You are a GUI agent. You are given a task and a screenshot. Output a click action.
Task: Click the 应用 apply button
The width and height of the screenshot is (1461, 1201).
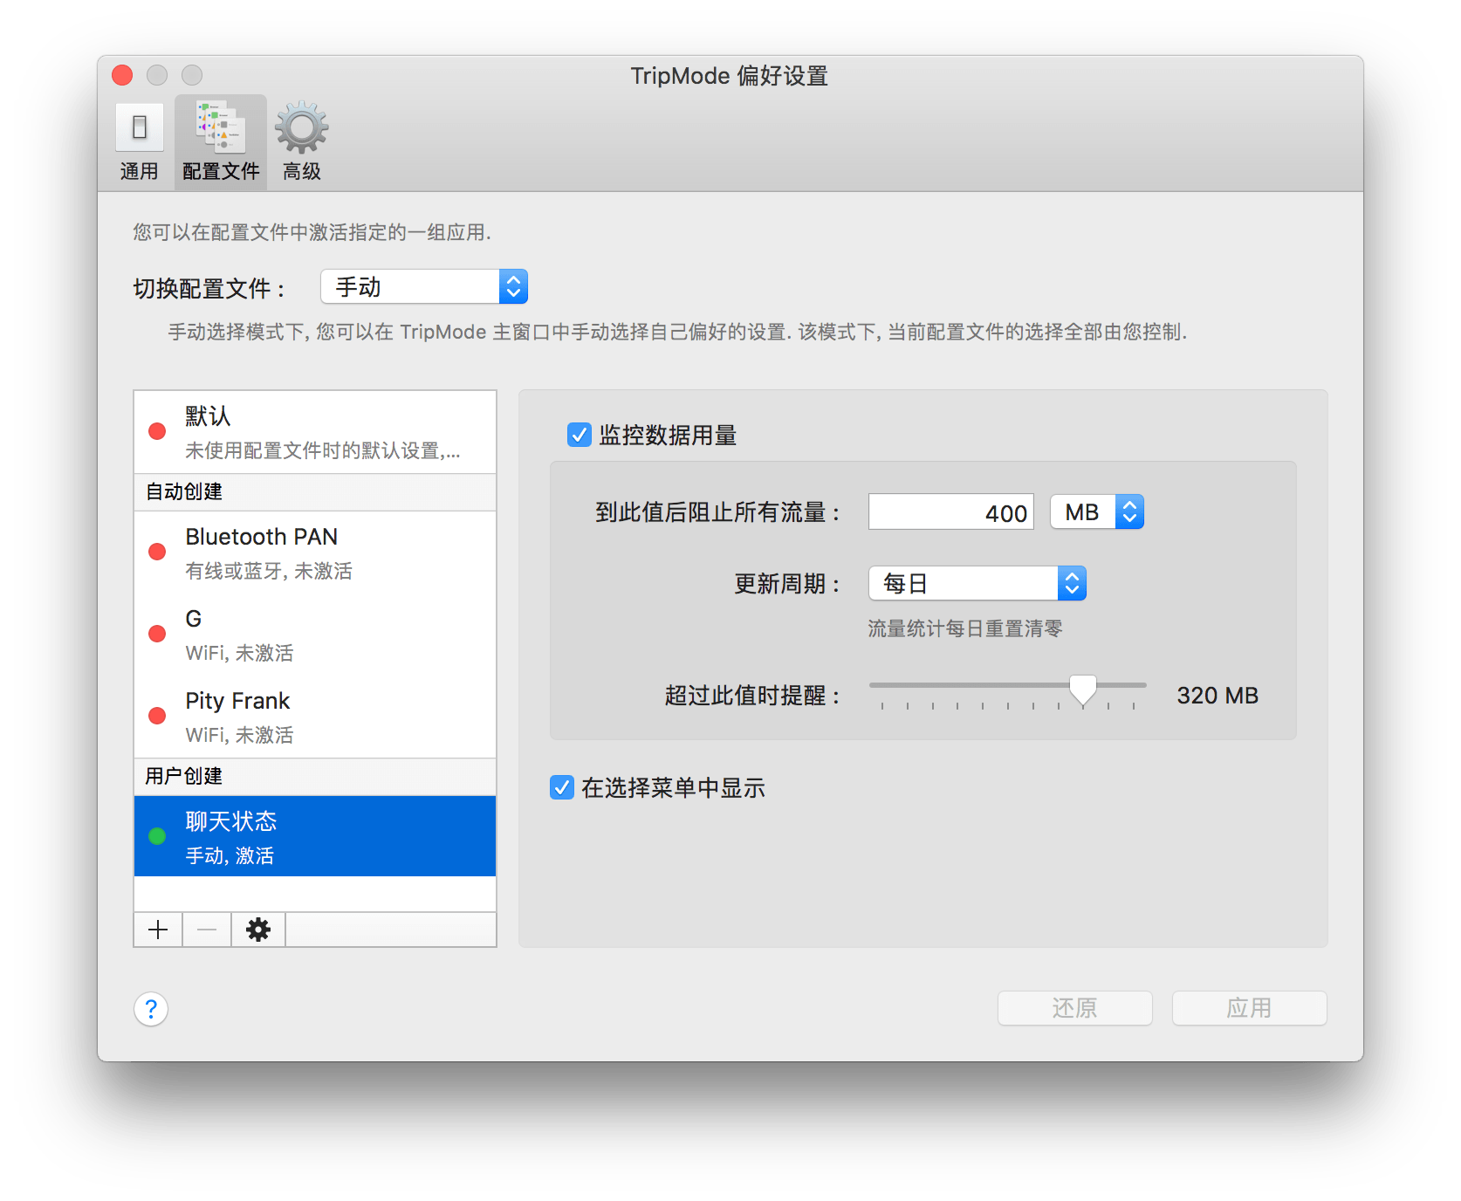coord(1250,1008)
